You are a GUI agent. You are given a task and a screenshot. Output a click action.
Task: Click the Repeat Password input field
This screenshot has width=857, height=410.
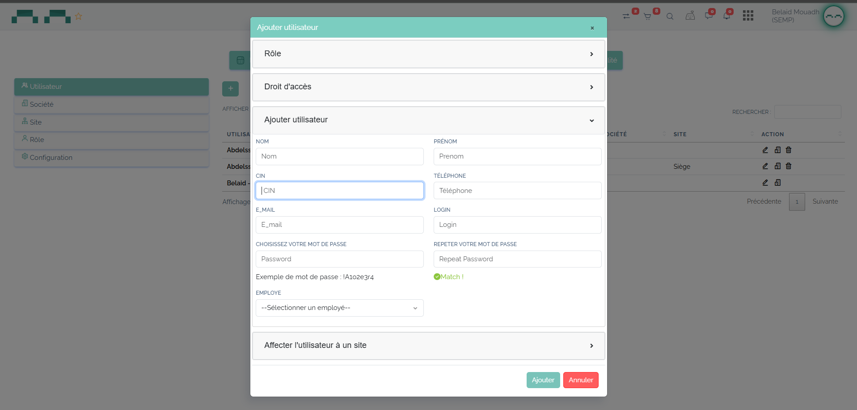pos(517,259)
